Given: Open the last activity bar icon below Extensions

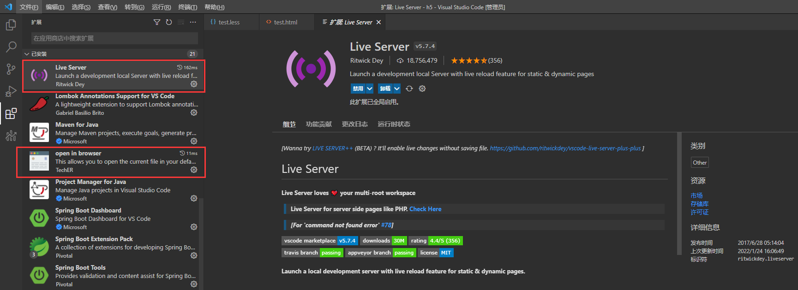Looking at the screenshot, I should 11,136.
